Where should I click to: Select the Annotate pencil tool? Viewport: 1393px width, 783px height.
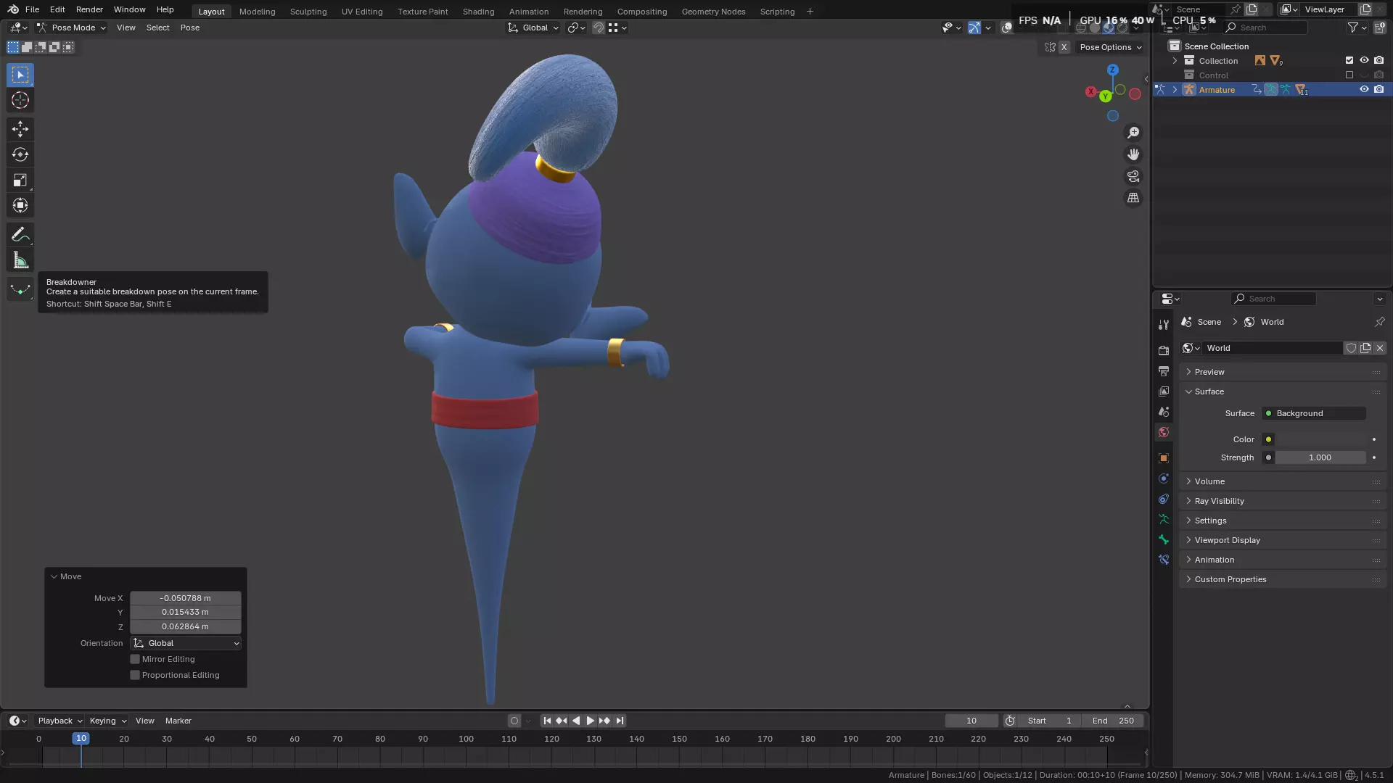tap(20, 235)
